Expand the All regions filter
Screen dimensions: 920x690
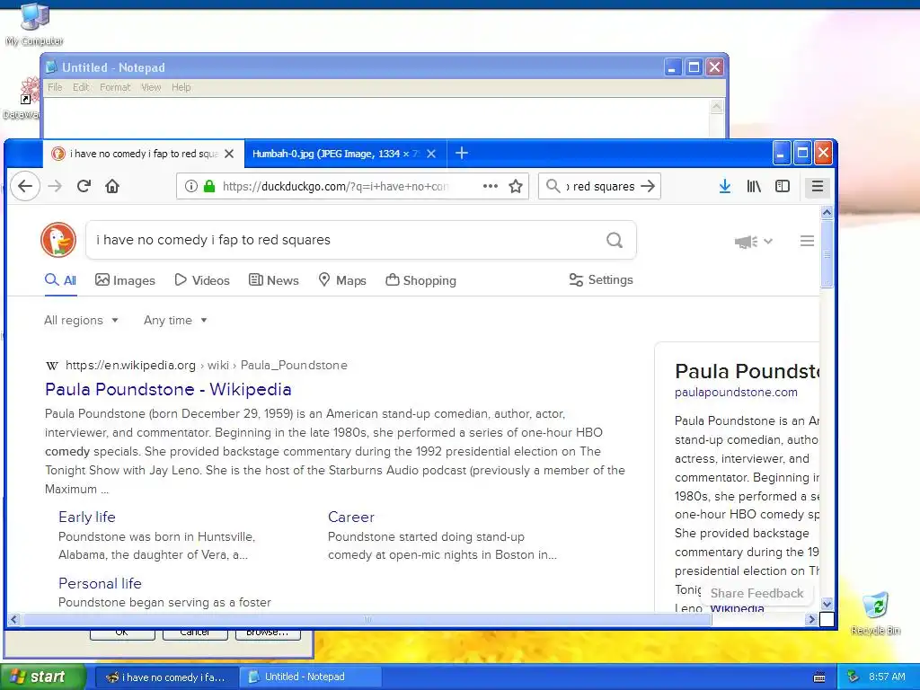[x=81, y=321]
